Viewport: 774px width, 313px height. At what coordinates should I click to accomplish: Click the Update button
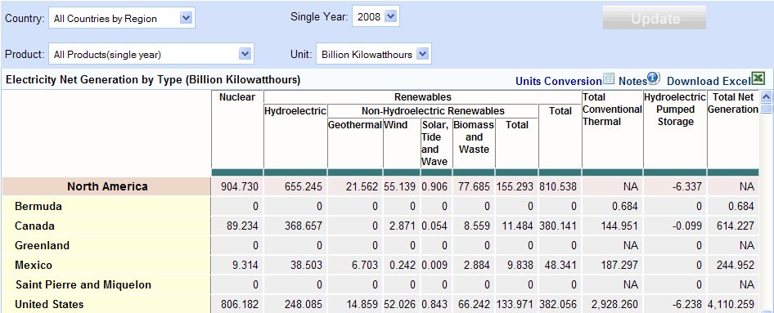654,19
